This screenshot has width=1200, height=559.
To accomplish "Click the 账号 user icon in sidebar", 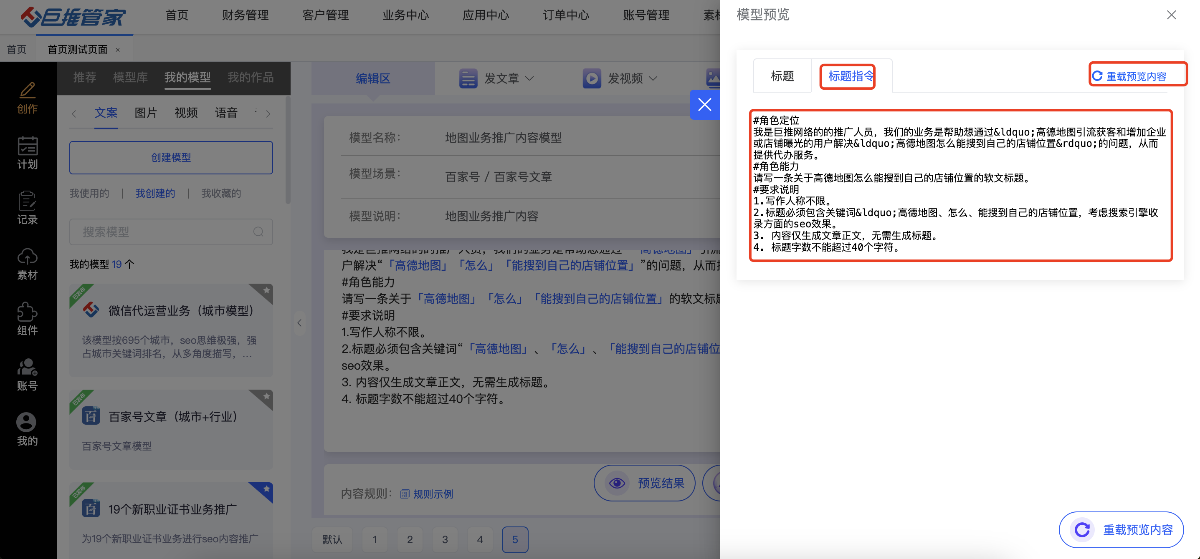I will (27, 367).
